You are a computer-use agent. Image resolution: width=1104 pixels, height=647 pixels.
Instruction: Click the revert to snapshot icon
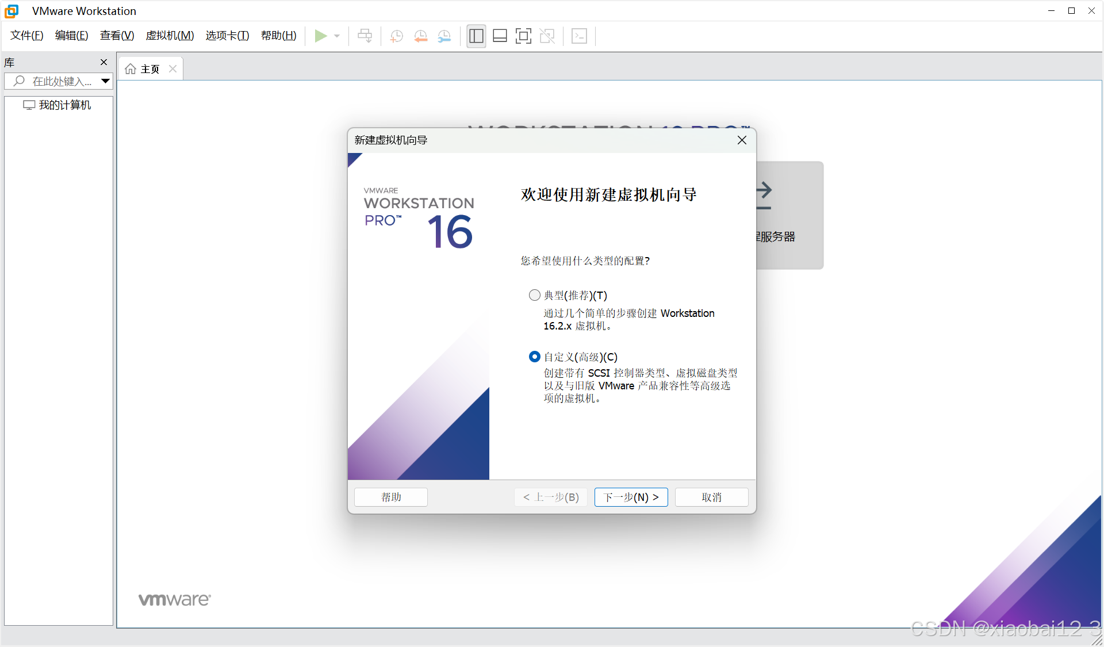pyautogui.click(x=420, y=36)
